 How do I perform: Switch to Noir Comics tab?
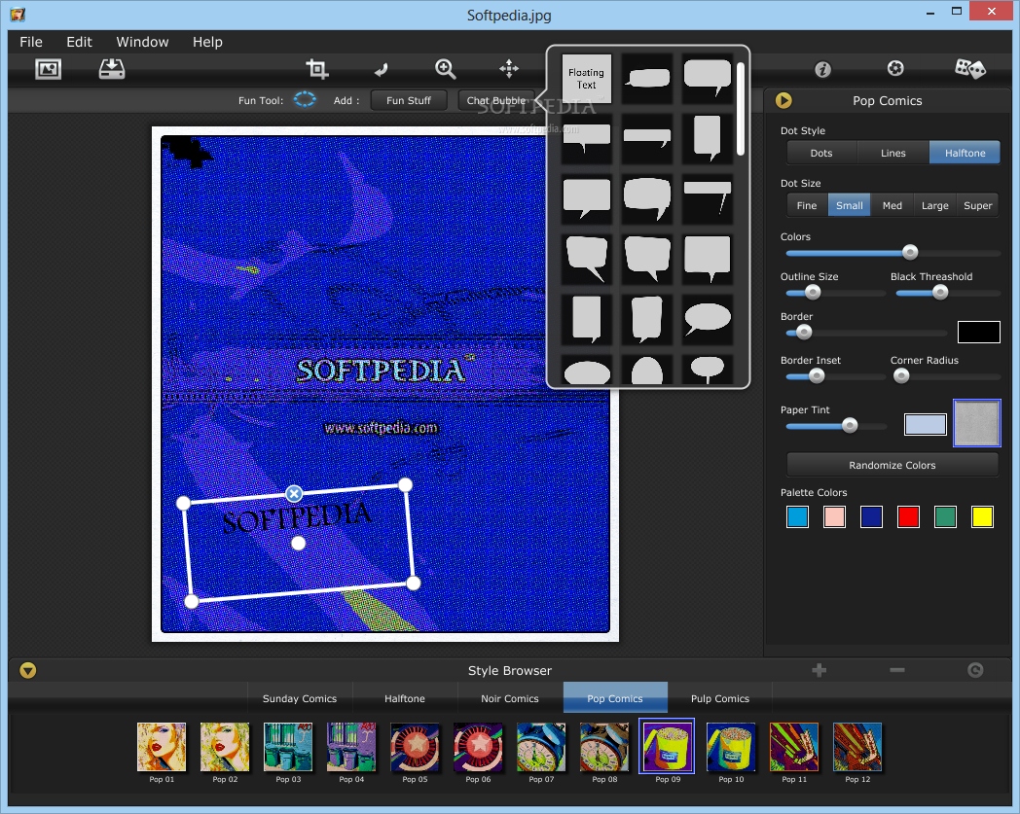click(x=510, y=698)
